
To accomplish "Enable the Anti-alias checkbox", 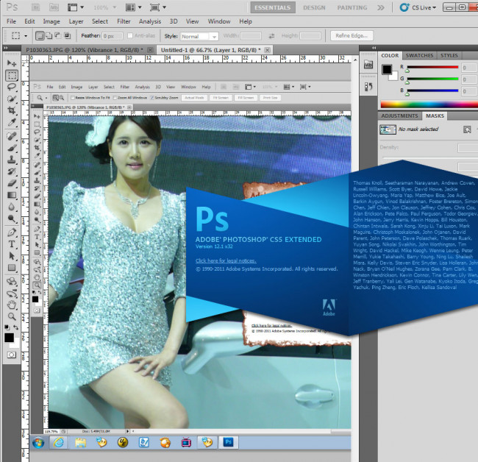I will click(130, 35).
